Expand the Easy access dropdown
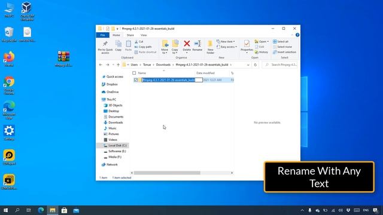Viewport: 383px width, 215px height. pyautogui.click(x=236, y=47)
